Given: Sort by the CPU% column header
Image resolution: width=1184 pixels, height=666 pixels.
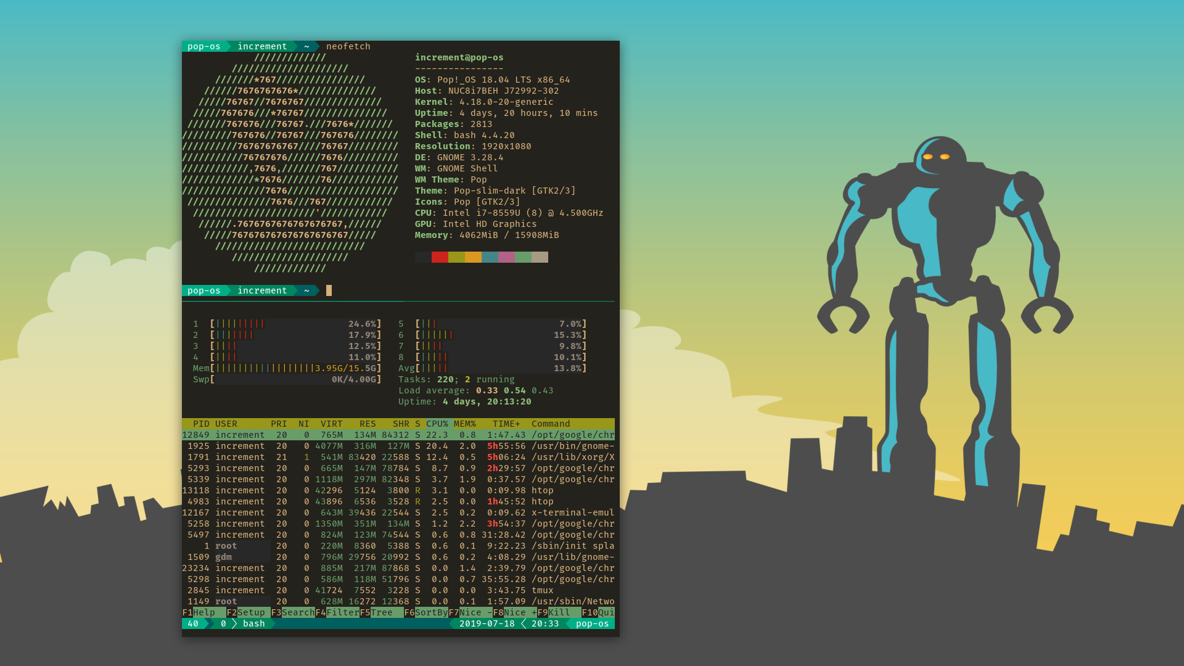Looking at the screenshot, I should pyautogui.click(x=437, y=424).
